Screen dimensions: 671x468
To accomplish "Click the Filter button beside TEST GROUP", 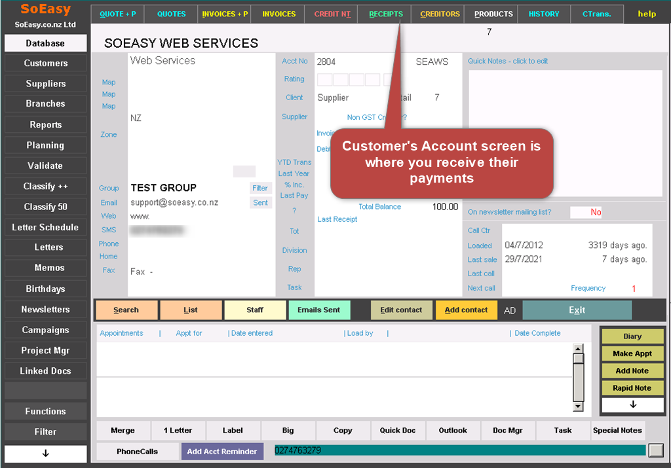I will 260,188.
